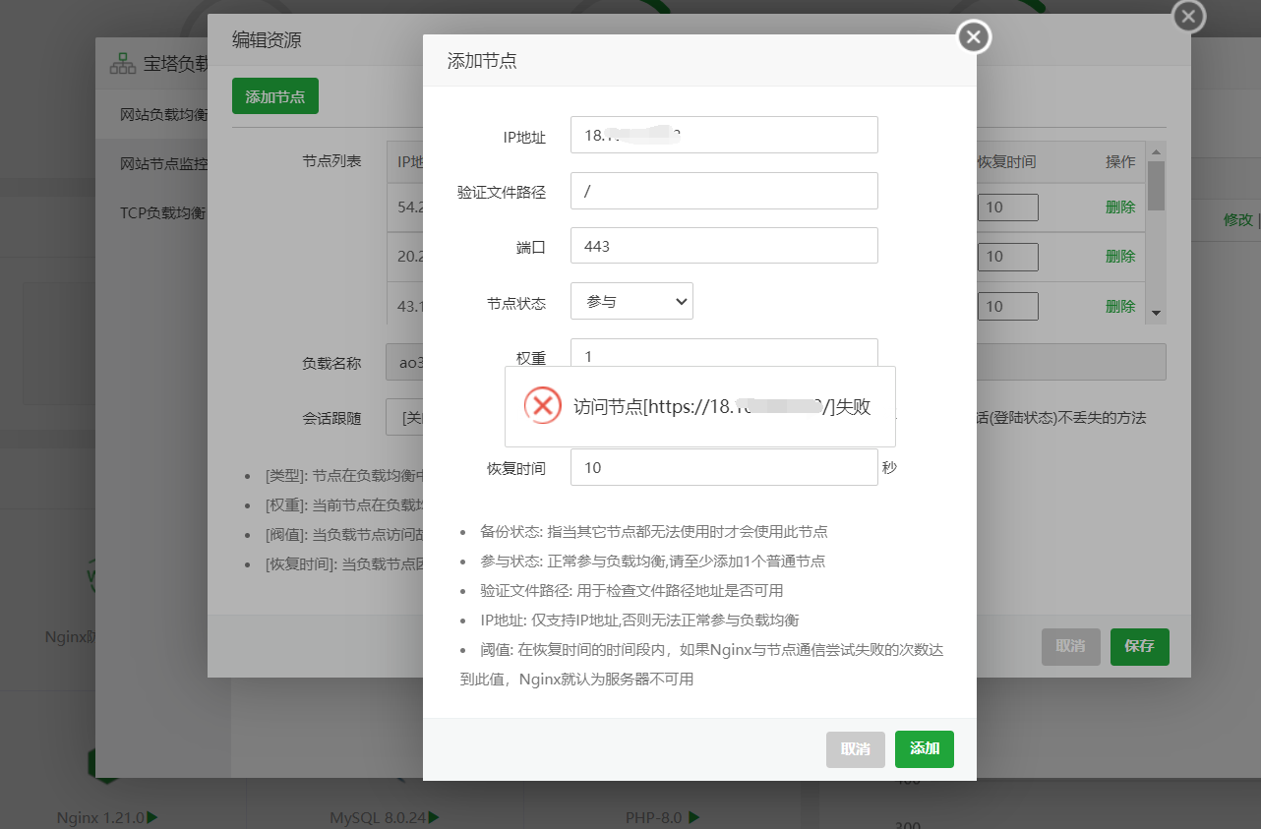This screenshot has width=1261, height=829.
Task: Click the 参与状态 help text line
Action: (x=652, y=561)
